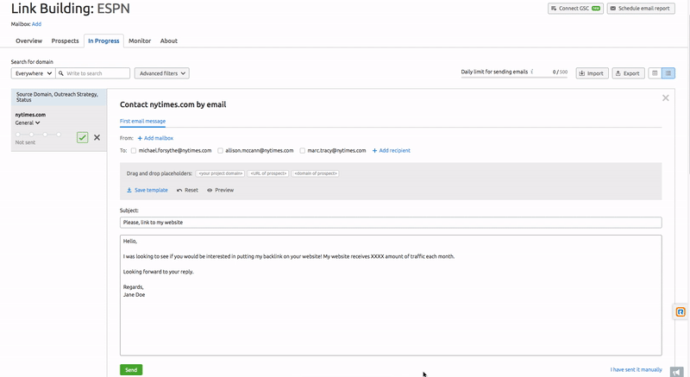Image resolution: width=690 pixels, height=377 pixels.
Task: Click the Import button
Action: point(592,73)
